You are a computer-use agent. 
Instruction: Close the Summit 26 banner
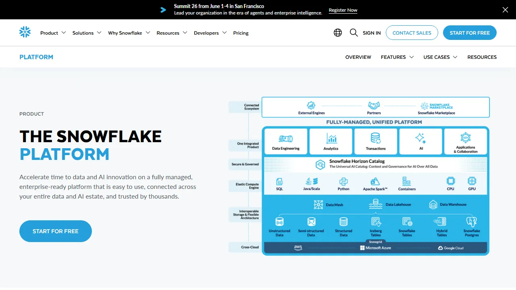click(505, 10)
